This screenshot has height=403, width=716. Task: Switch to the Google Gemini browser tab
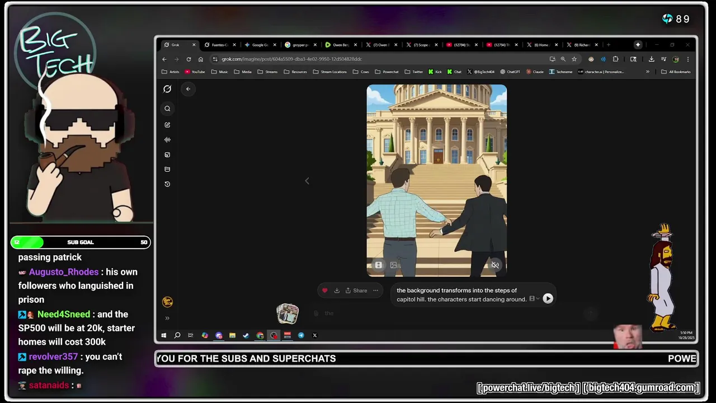(x=260, y=45)
